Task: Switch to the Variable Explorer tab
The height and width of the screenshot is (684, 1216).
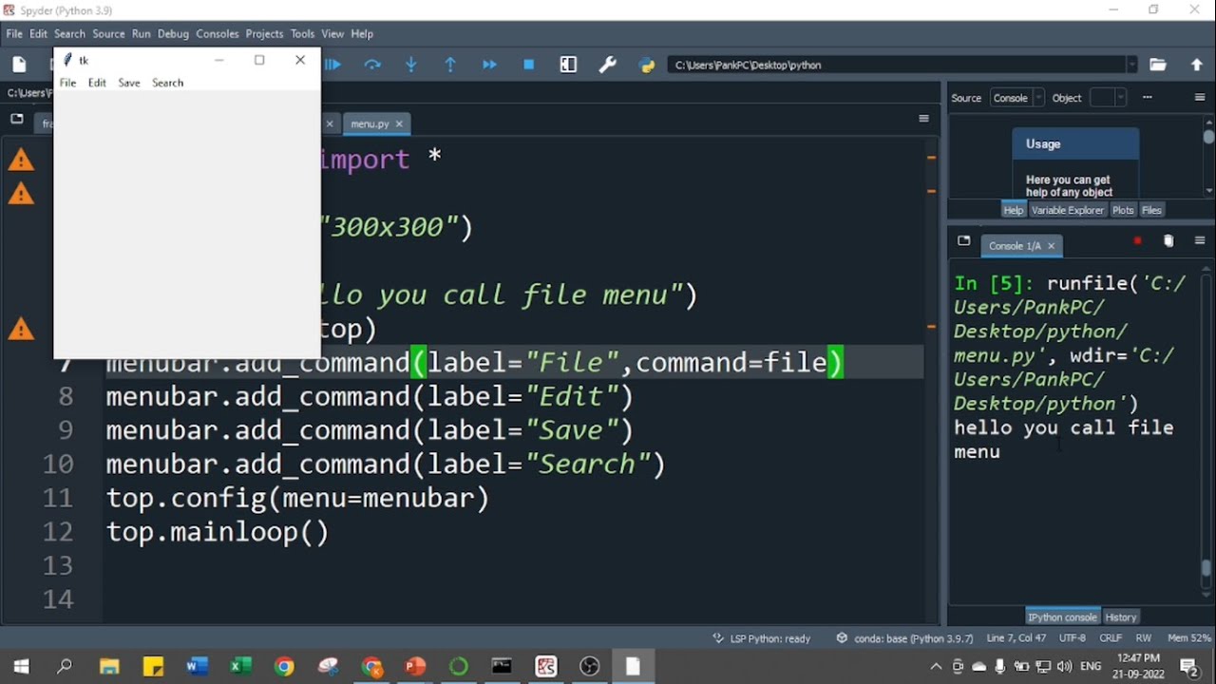Action: click(x=1068, y=210)
